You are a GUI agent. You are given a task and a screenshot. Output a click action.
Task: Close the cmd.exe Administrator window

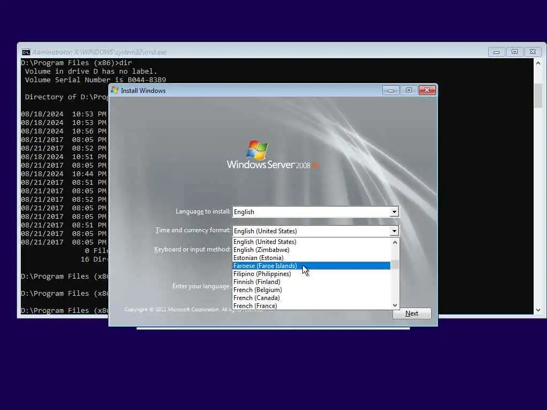(533, 52)
